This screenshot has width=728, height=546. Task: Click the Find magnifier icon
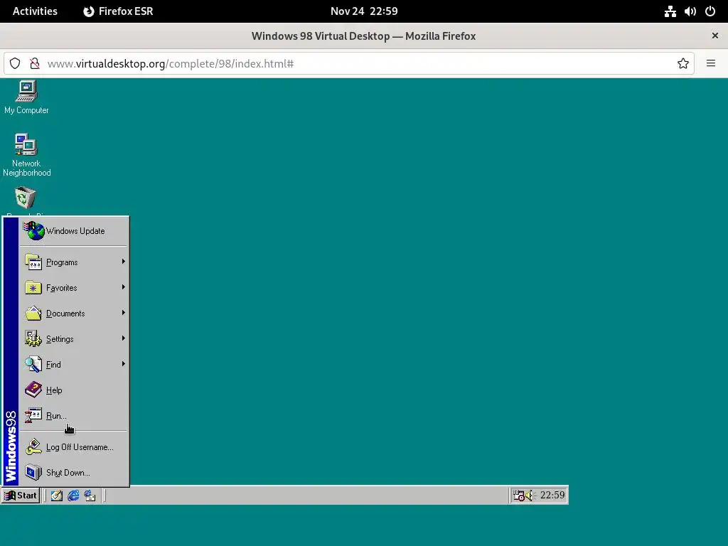point(33,365)
